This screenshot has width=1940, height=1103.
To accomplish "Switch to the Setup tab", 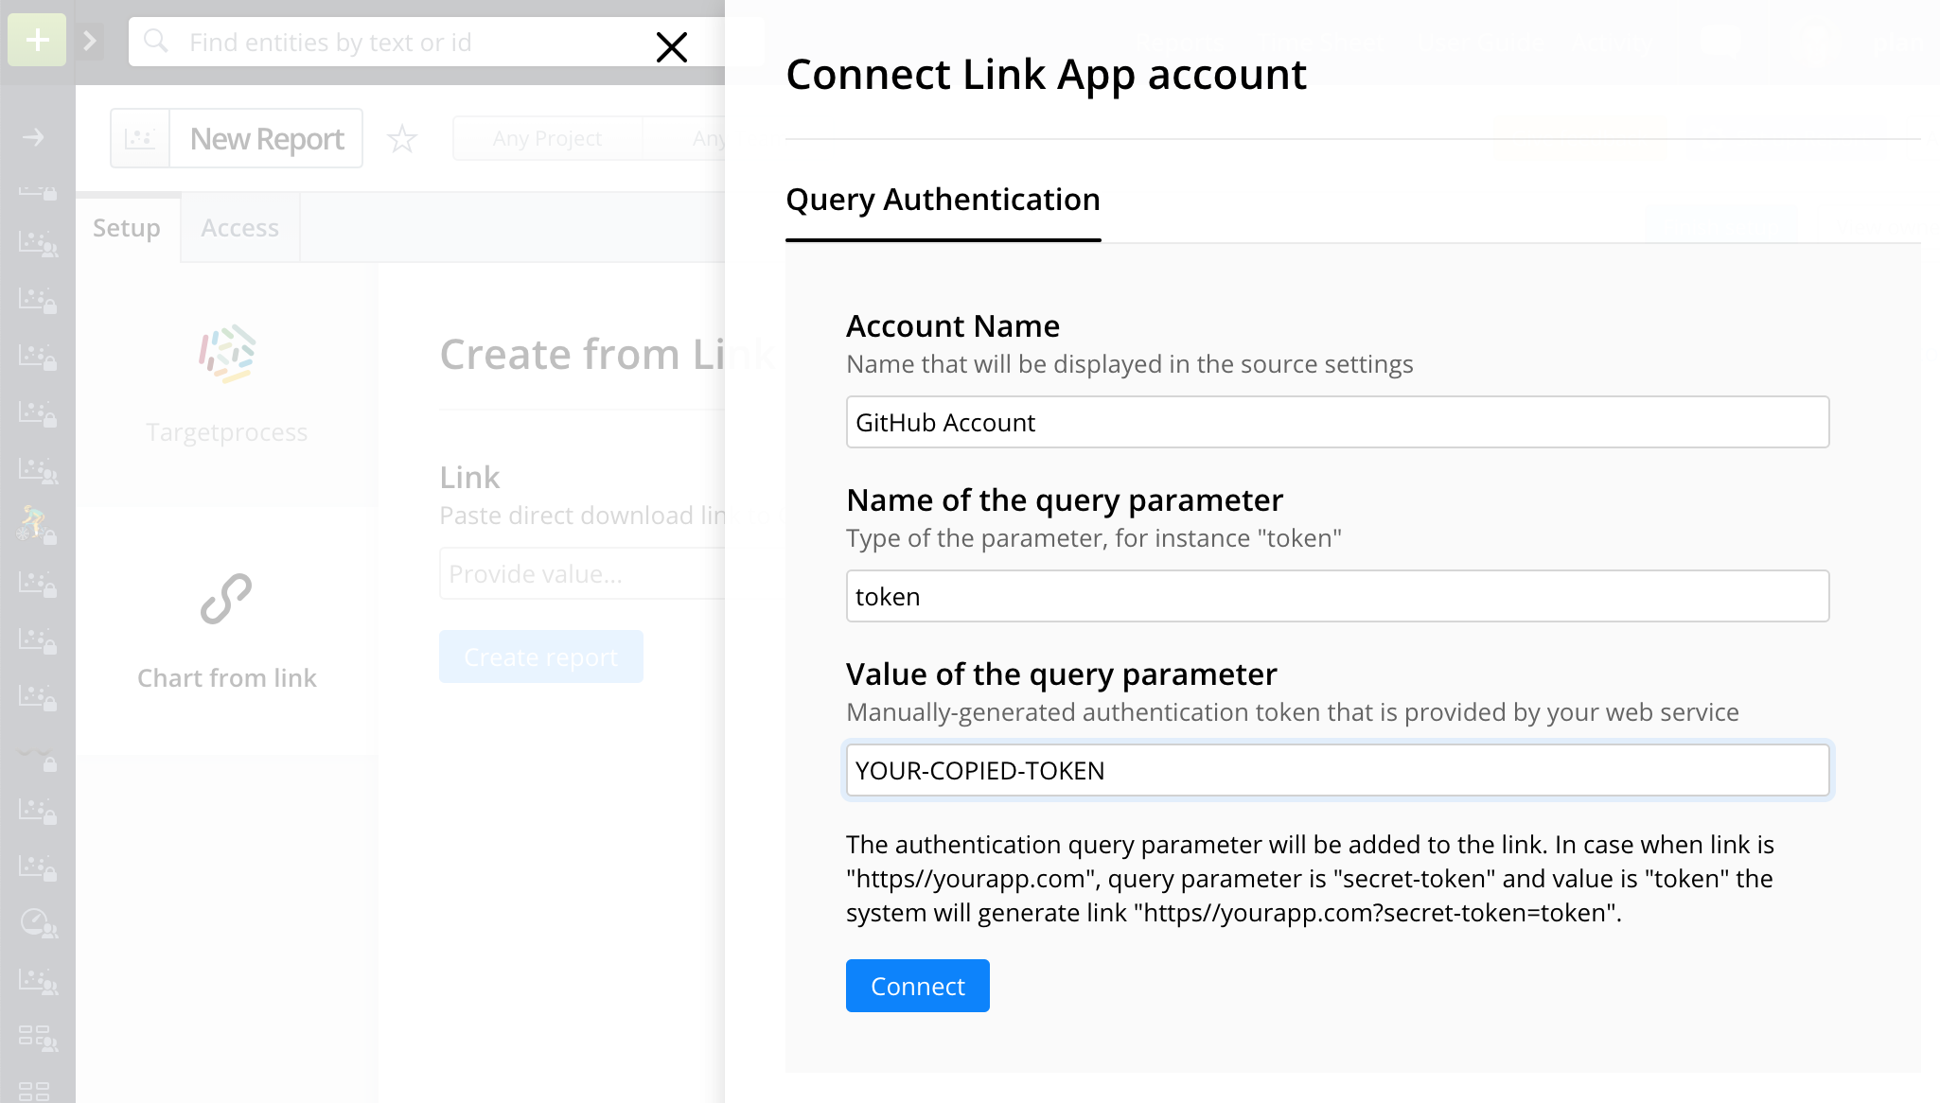I will coord(127,228).
